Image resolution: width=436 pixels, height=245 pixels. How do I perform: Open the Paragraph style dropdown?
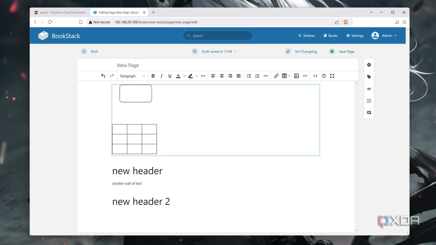pos(132,76)
